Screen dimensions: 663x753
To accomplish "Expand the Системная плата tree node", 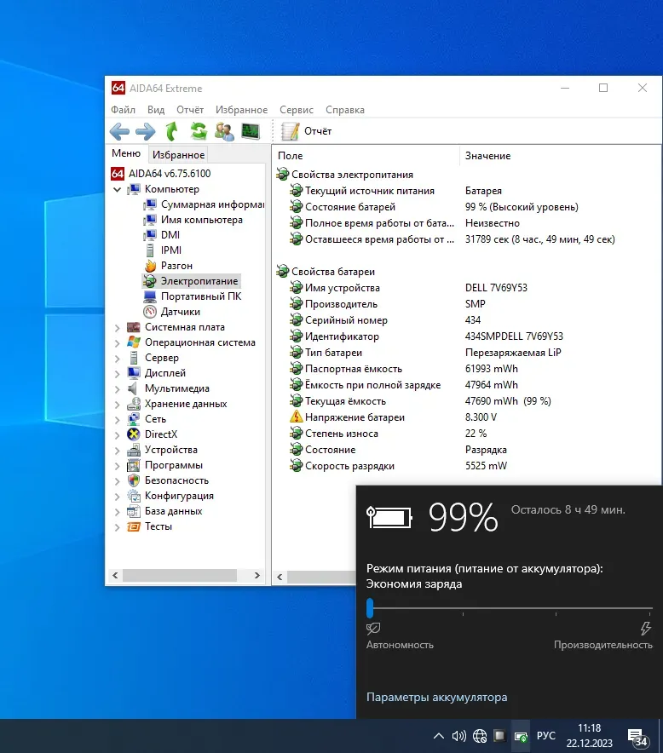I will click(118, 327).
